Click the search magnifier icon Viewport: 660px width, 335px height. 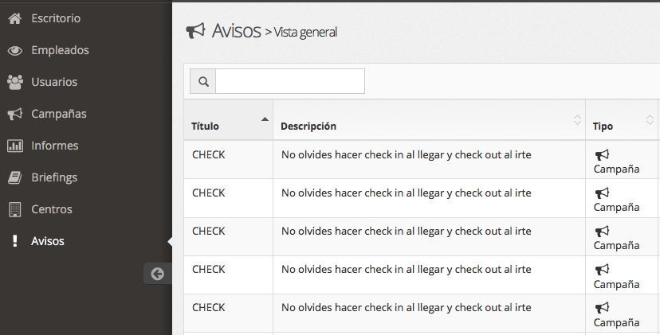tap(203, 81)
